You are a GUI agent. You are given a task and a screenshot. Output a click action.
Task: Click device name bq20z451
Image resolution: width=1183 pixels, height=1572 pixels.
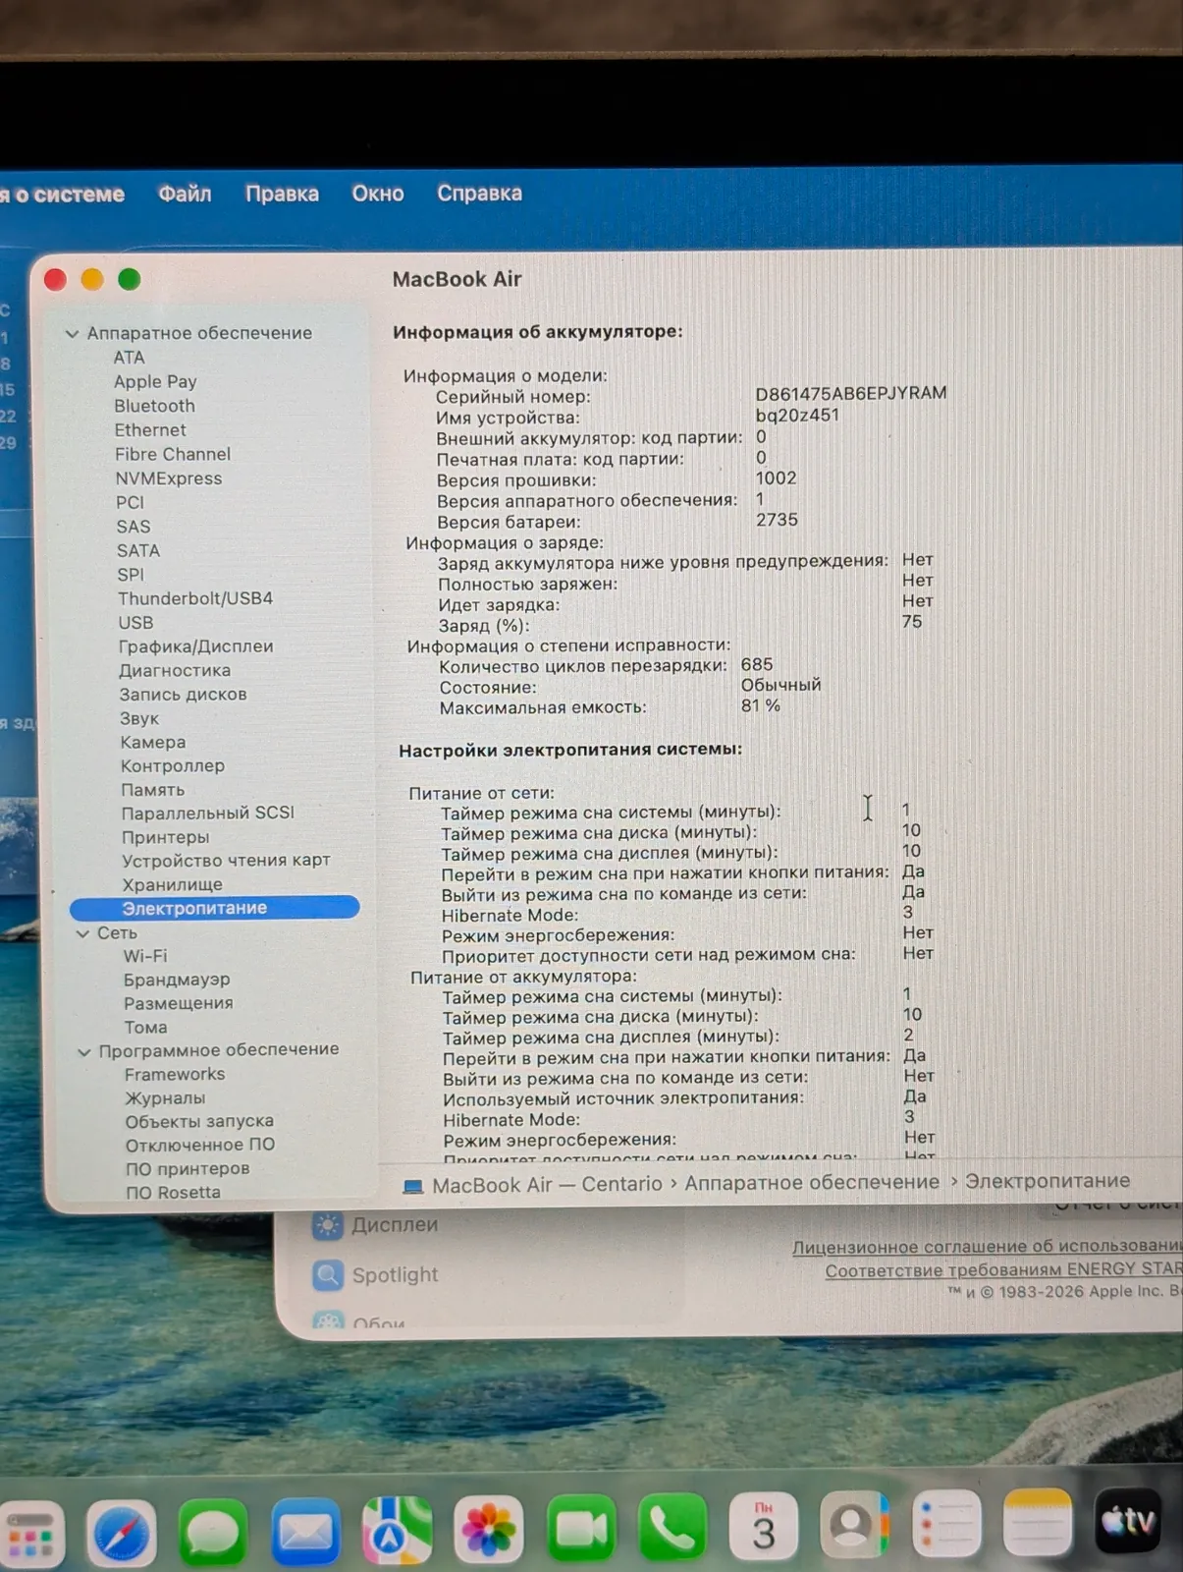coord(797,415)
